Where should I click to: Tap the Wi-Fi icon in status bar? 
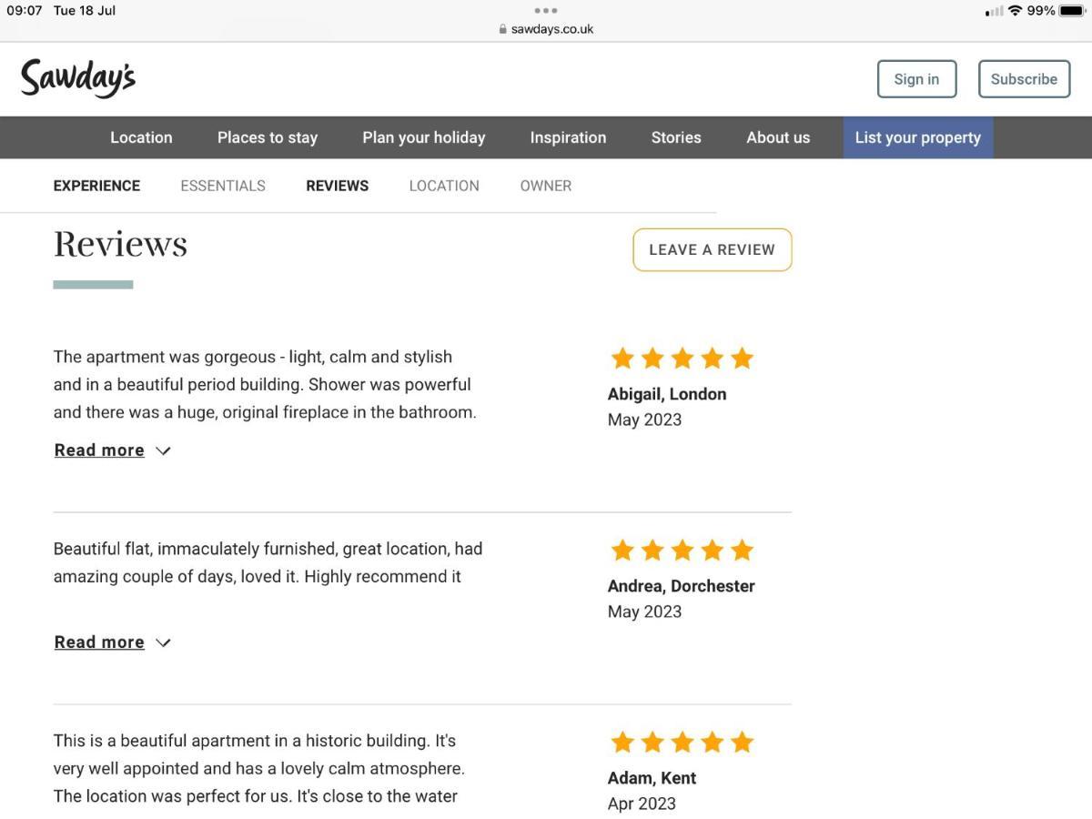(x=1015, y=11)
